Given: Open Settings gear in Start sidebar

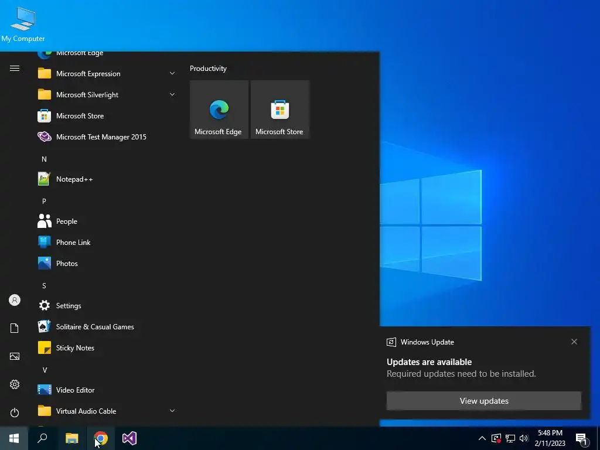Looking at the screenshot, I should pyautogui.click(x=15, y=384).
